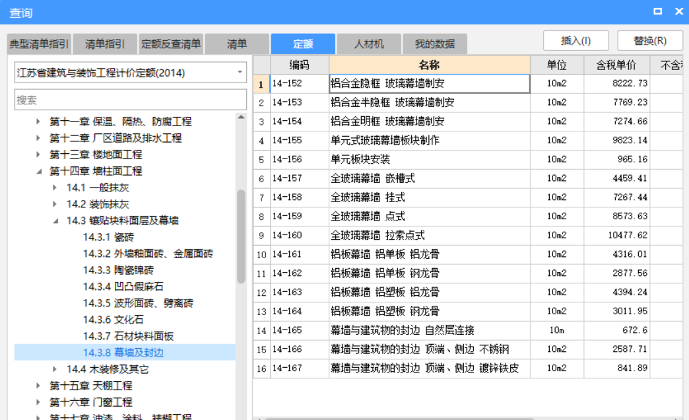Expand 第十六章 门窗工程 node
The image size is (689, 420).
(38, 402)
